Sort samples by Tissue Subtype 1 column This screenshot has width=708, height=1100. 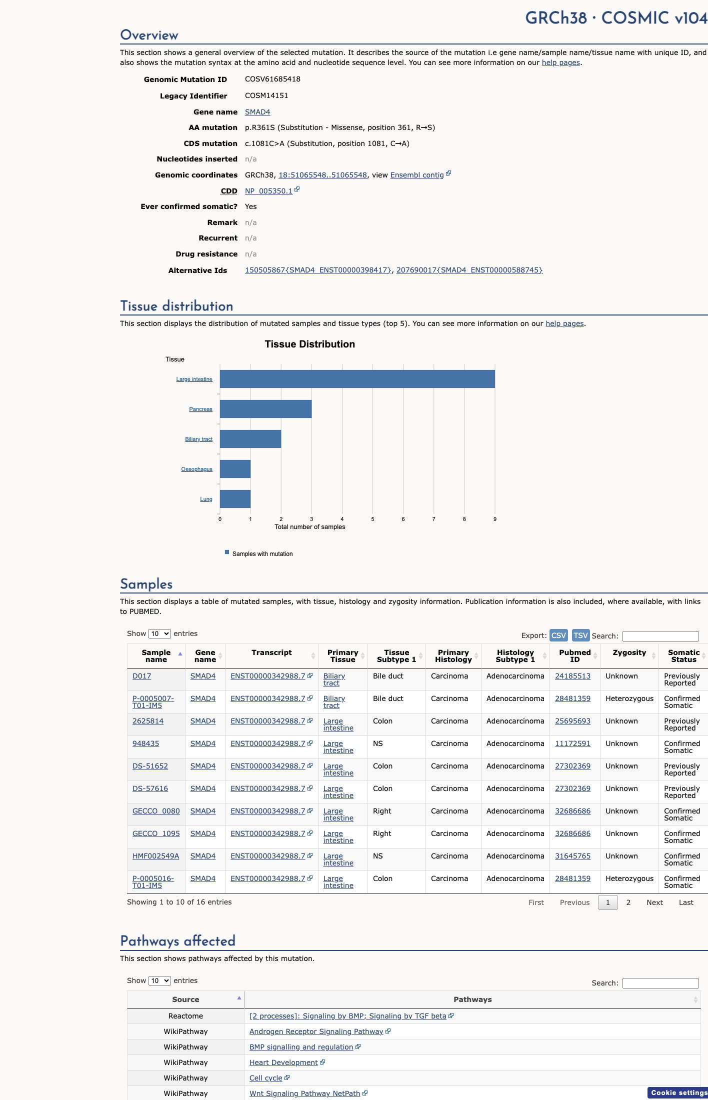coord(396,656)
